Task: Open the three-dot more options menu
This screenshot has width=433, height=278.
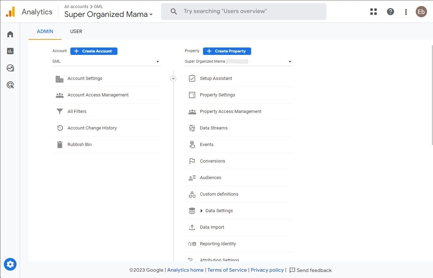Action: click(406, 12)
